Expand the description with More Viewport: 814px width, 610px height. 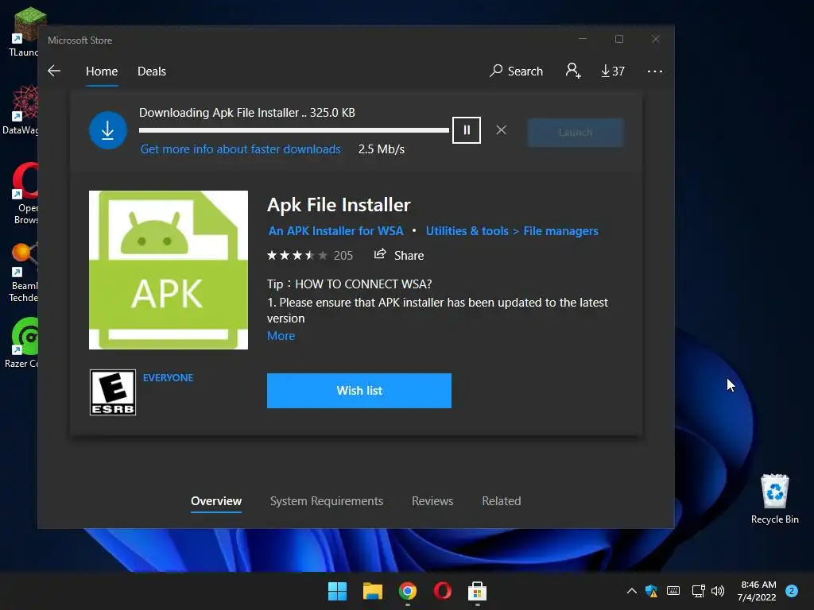[281, 336]
